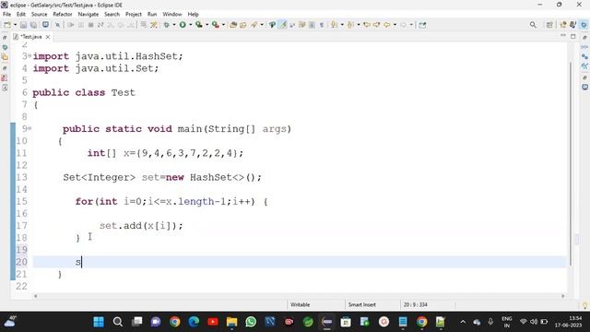590x332 pixels.
Task: Open the Windows Start button
Action: (99, 322)
